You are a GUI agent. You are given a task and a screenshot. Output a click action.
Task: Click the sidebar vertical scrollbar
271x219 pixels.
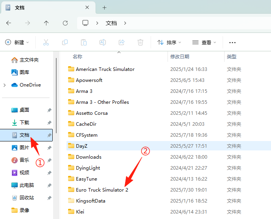pos(56,96)
